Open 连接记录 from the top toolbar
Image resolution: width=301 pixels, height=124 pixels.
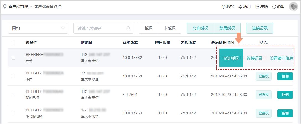(x=260, y=28)
